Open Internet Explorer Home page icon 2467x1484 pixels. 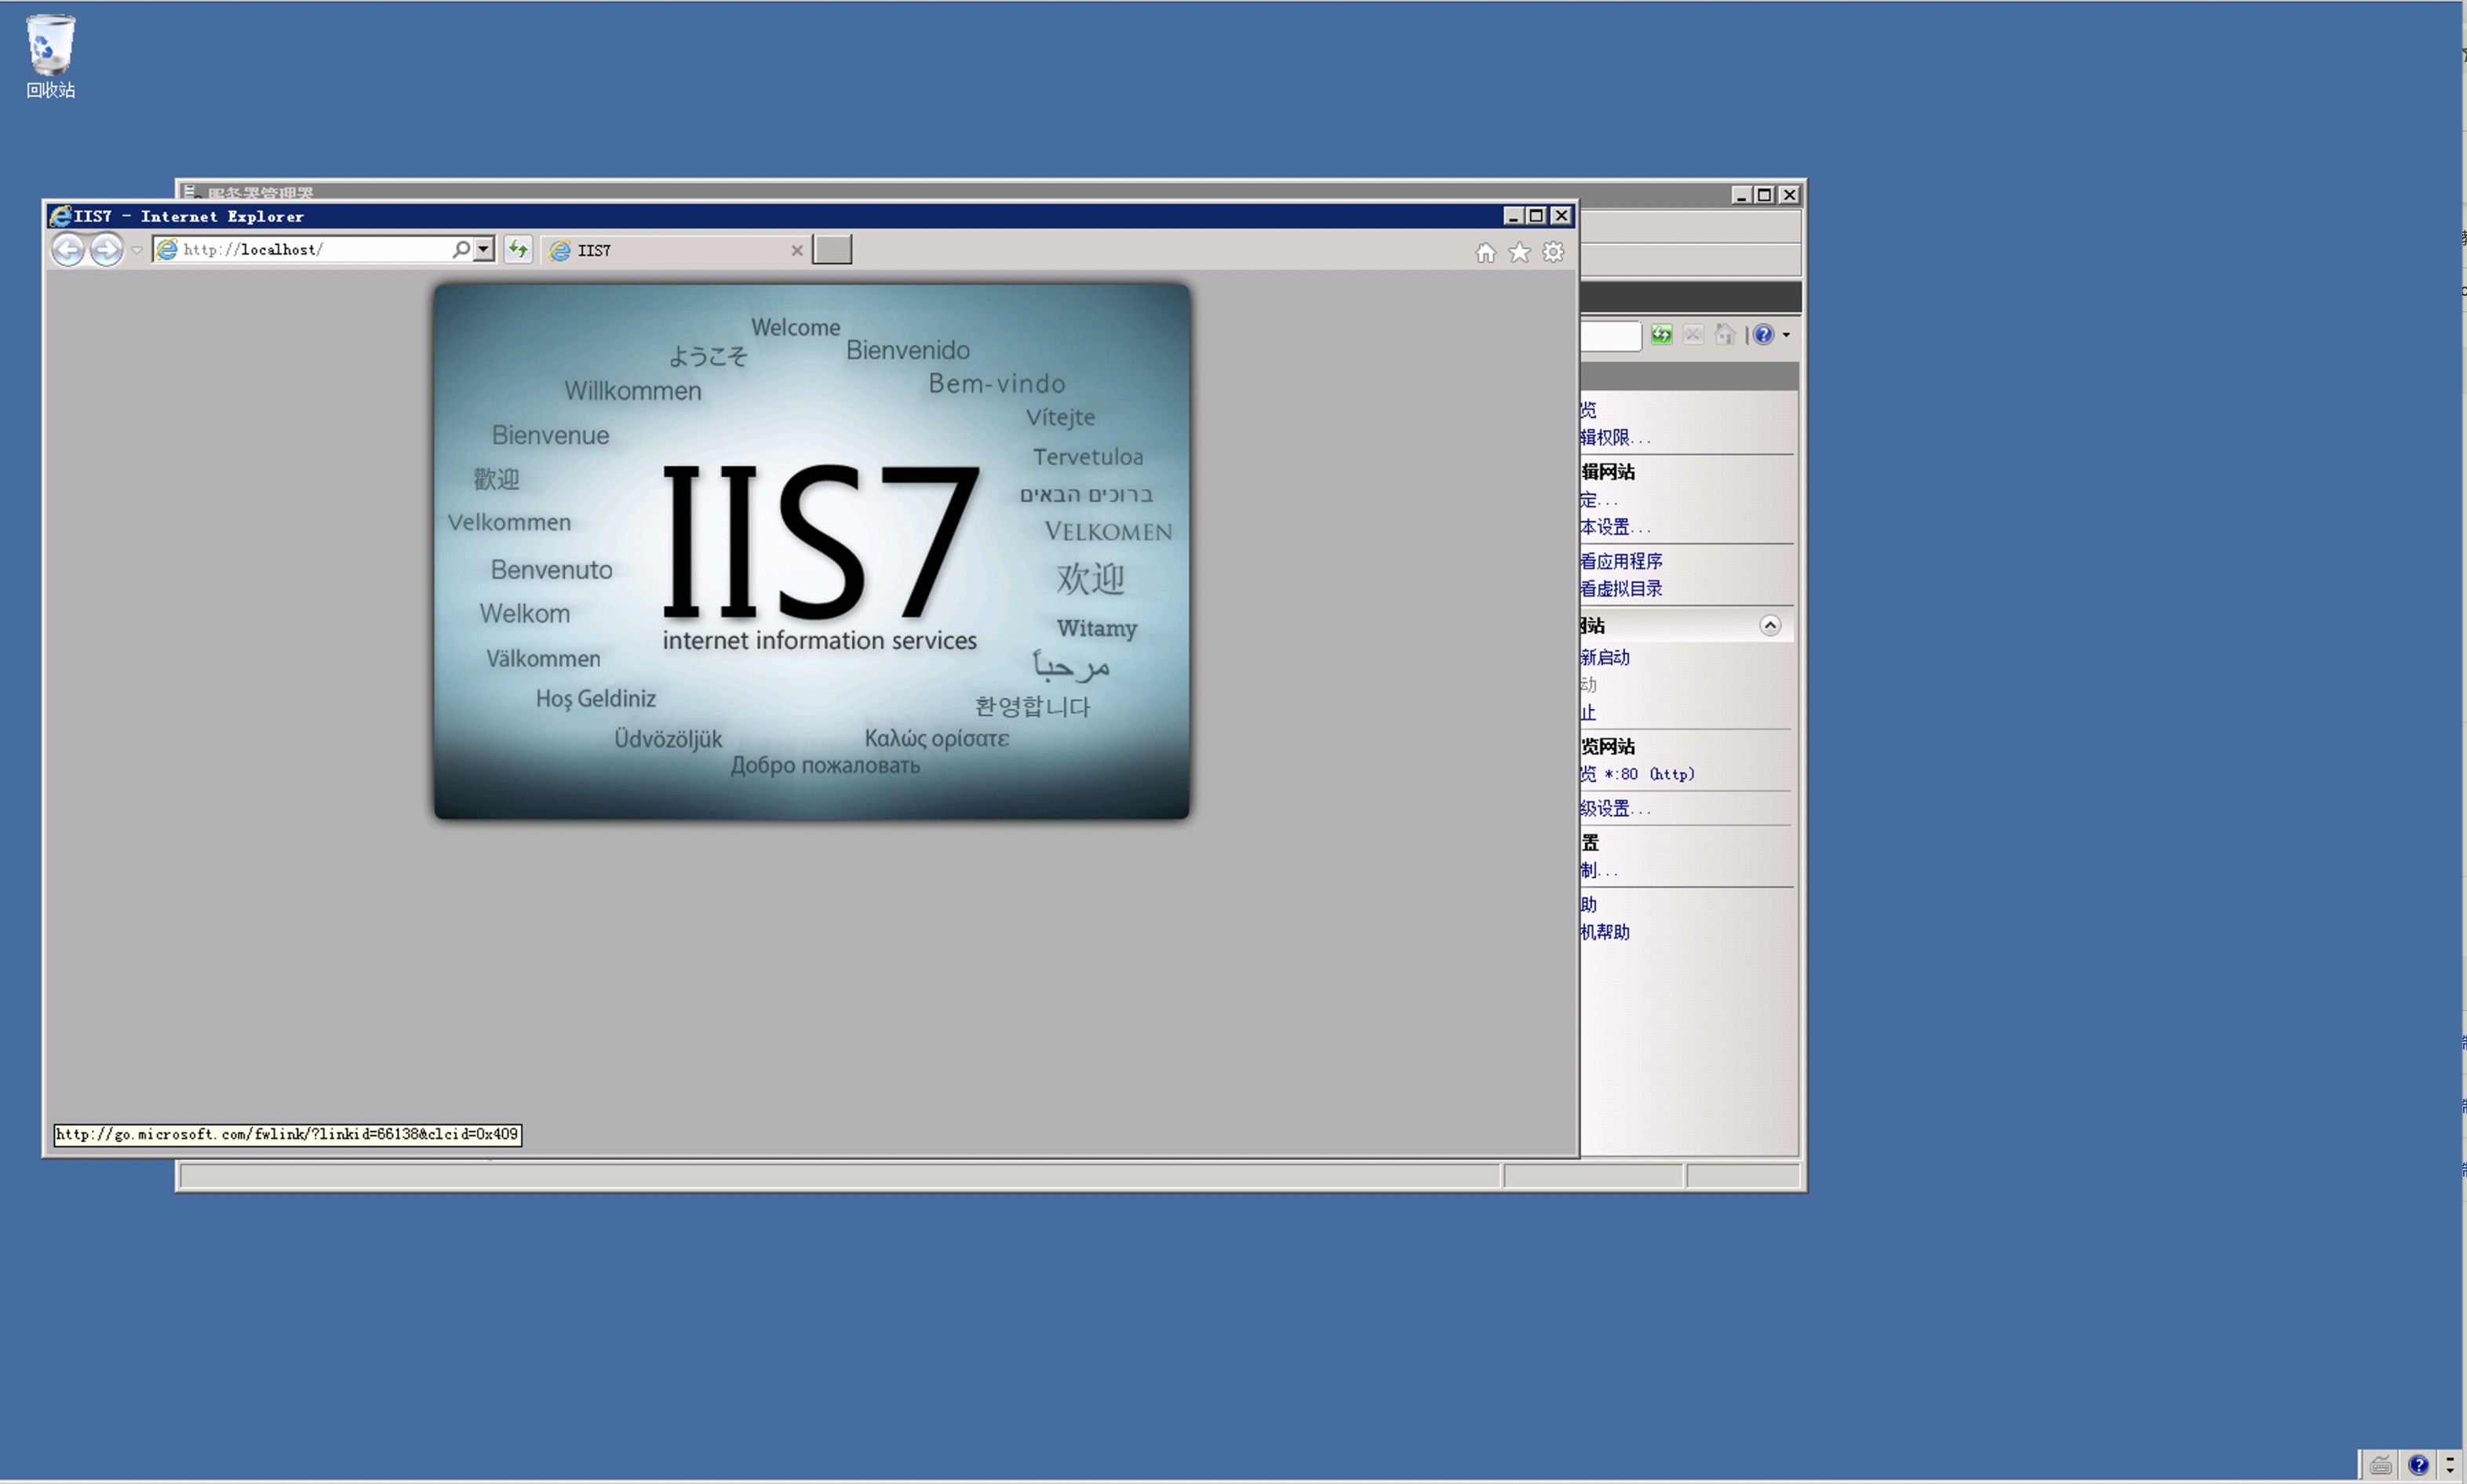[1485, 252]
